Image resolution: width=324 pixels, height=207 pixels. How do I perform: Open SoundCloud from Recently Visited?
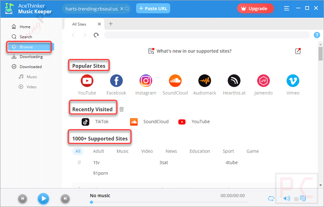coord(149,122)
